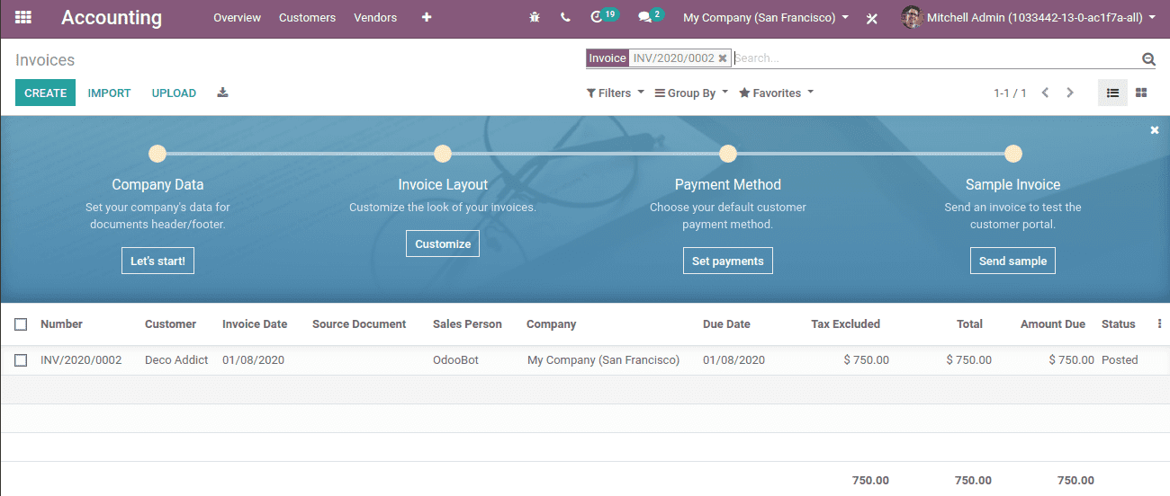
Task: Open the Overview menu
Action: click(x=237, y=17)
